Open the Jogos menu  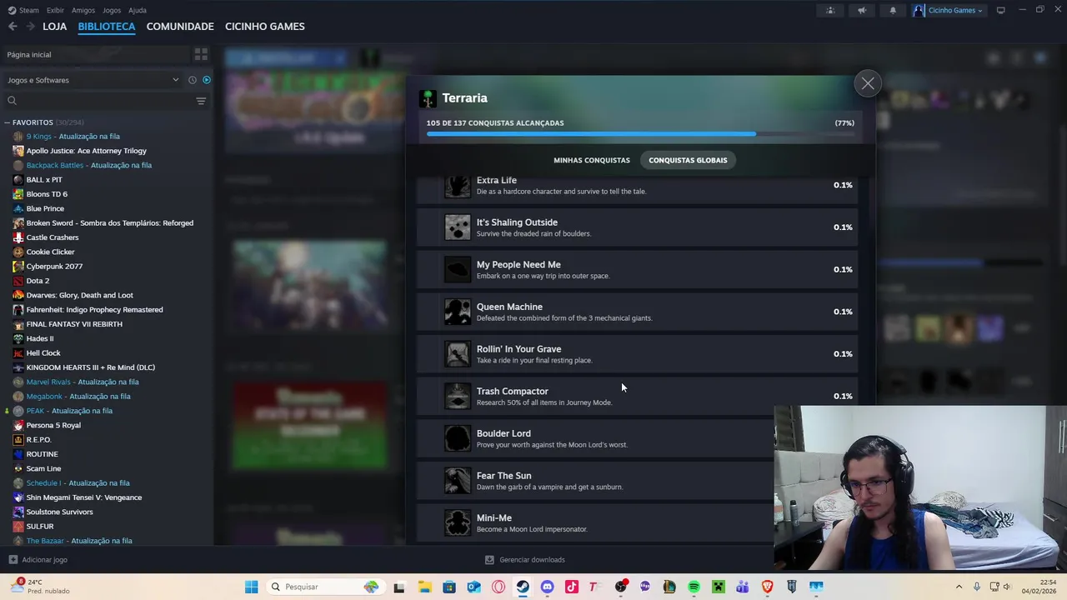click(112, 10)
